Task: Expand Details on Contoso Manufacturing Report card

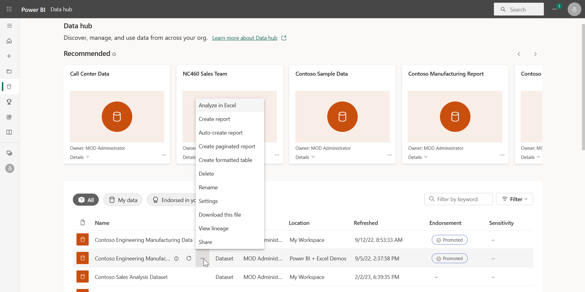Action: pos(418,157)
